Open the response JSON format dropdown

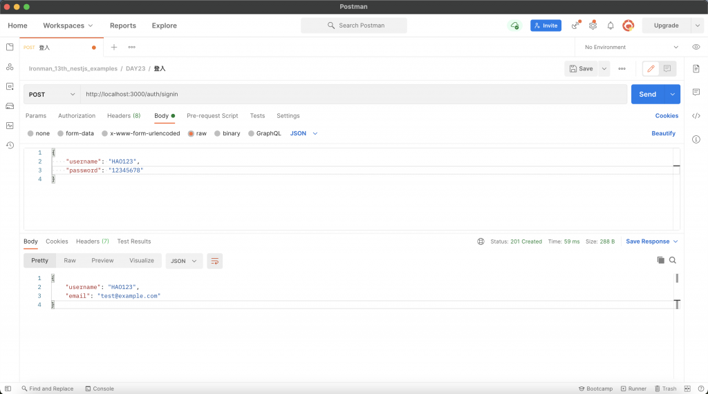tap(183, 261)
